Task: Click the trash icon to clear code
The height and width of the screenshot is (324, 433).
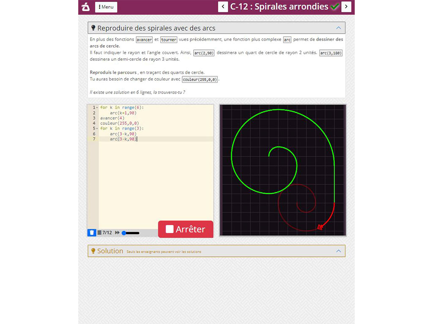Action: pyautogui.click(x=92, y=232)
